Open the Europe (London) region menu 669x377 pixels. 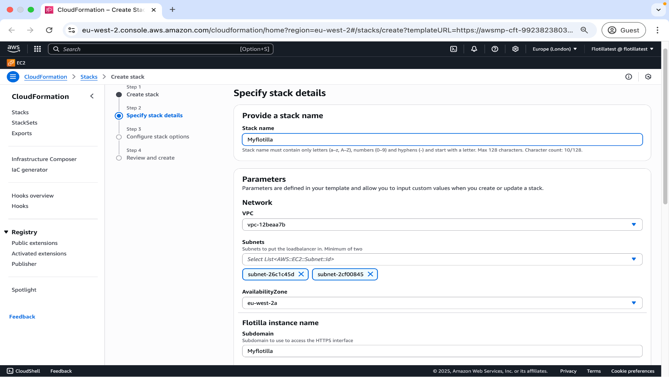[554, 49]
